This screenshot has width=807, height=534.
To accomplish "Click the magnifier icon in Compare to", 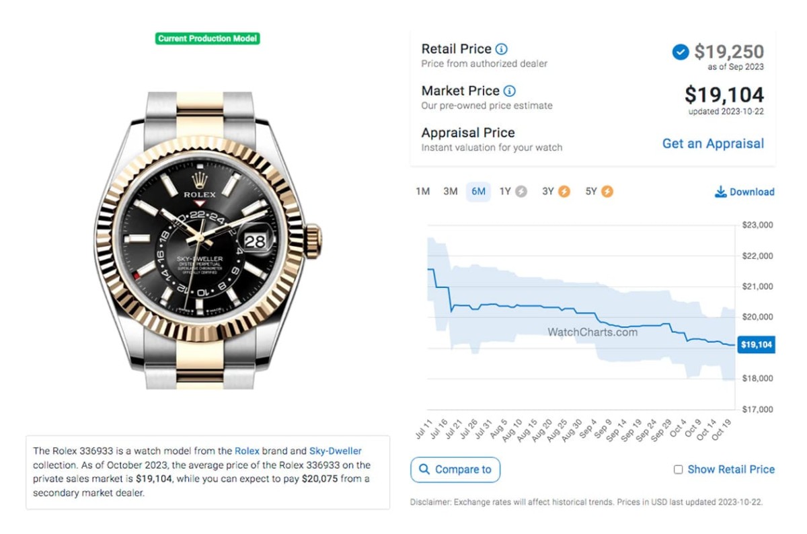I will [424, 469].
